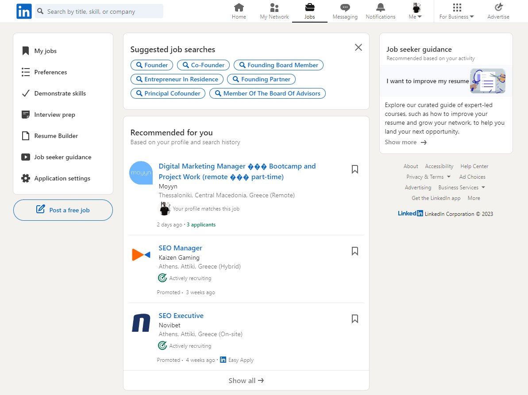The width and height of the screenshot is (528, 395).
Task: Expand the For Business dropdown
Action: point(457,12)
